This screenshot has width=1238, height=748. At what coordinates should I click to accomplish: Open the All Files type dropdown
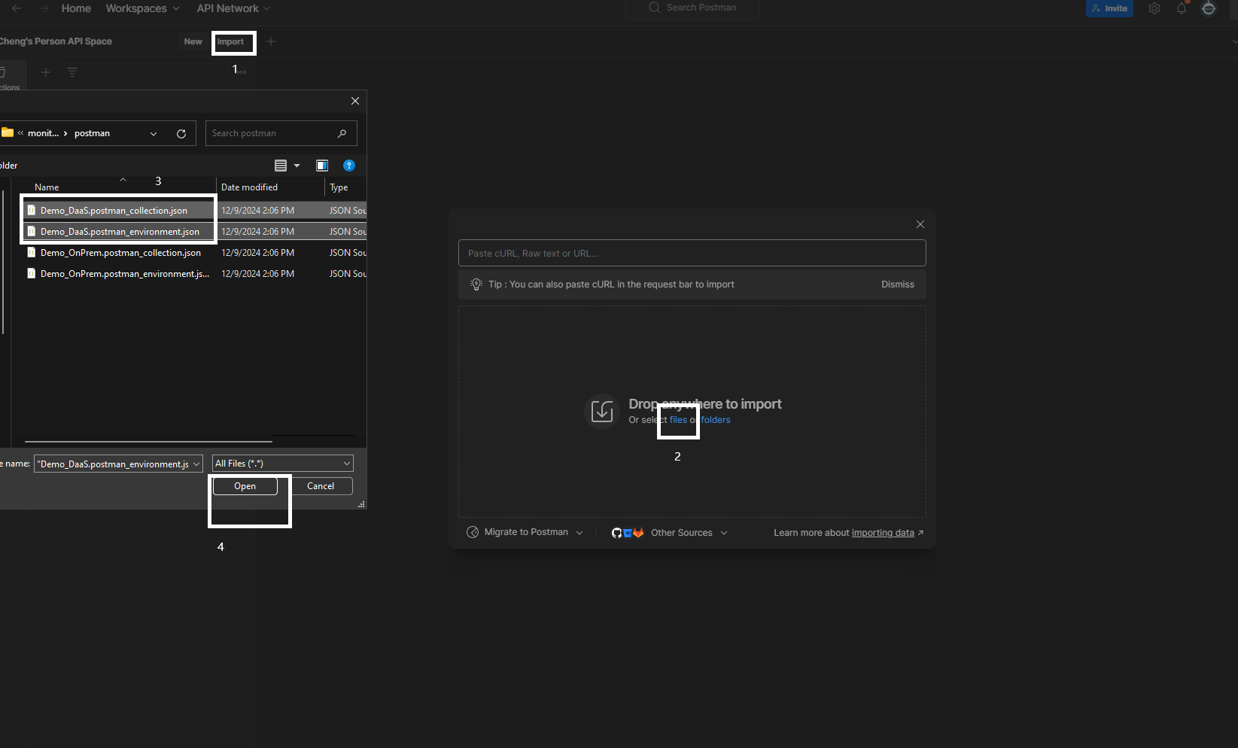pos(282,464)
